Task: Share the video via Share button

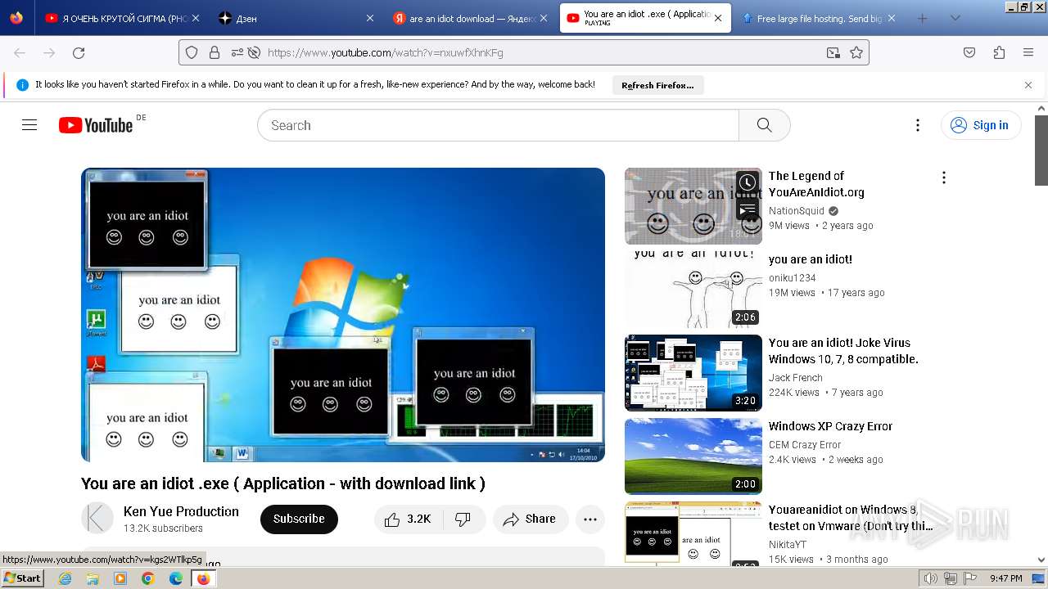Action: 531,519
